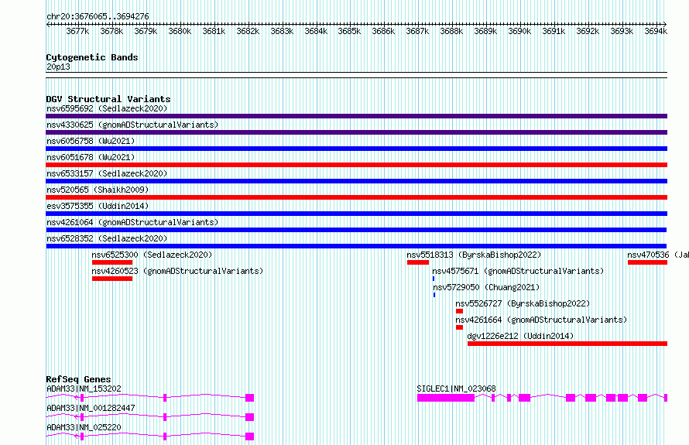
Task: Open variant nsv6525300 (Sedlazeck2020) label
Action: 152,255
